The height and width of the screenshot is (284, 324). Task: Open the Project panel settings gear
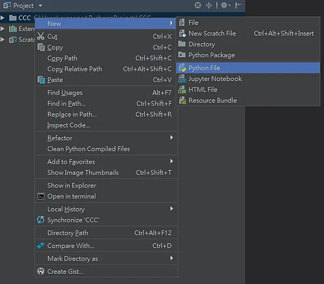click(x=225, y=5)
